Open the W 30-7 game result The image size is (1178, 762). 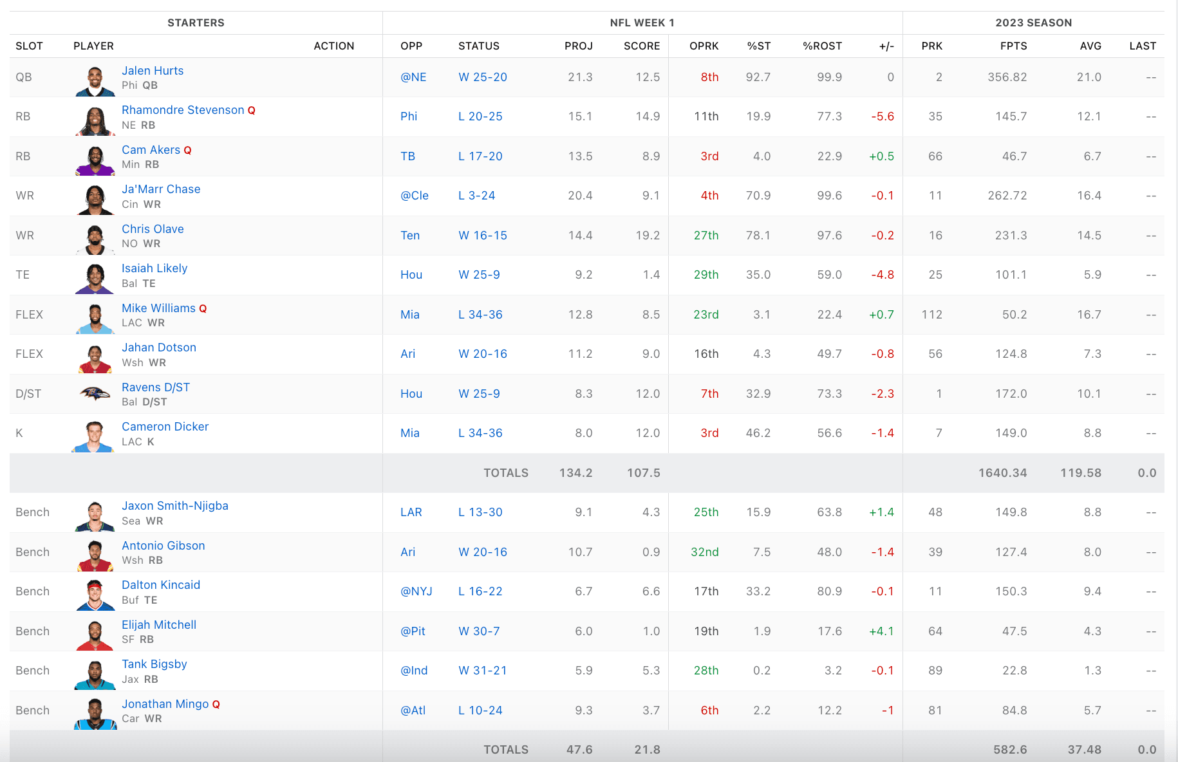click(x=479, y=631)
